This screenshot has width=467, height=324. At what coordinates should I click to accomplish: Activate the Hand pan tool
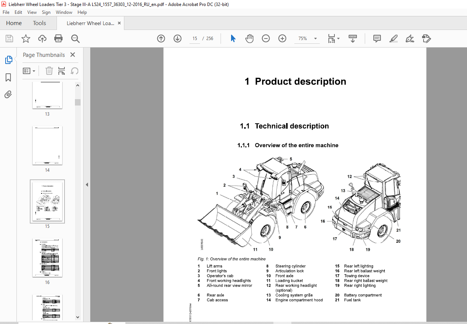[x=249, y=39]
